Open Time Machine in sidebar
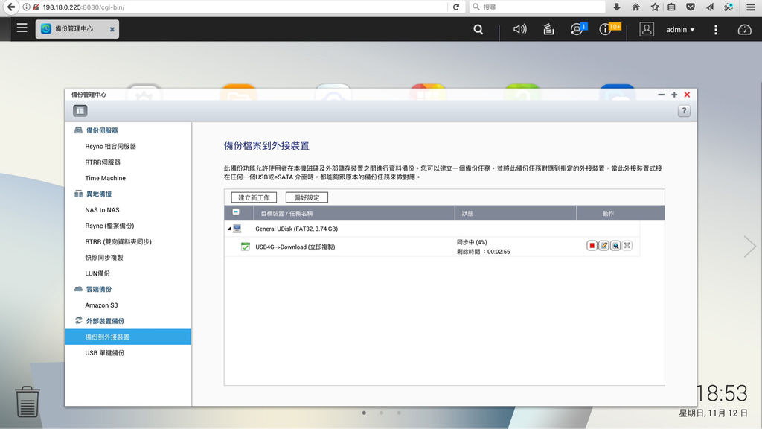Image resolution: width=762 pixels, height=429 pixels. click(105, 178)
